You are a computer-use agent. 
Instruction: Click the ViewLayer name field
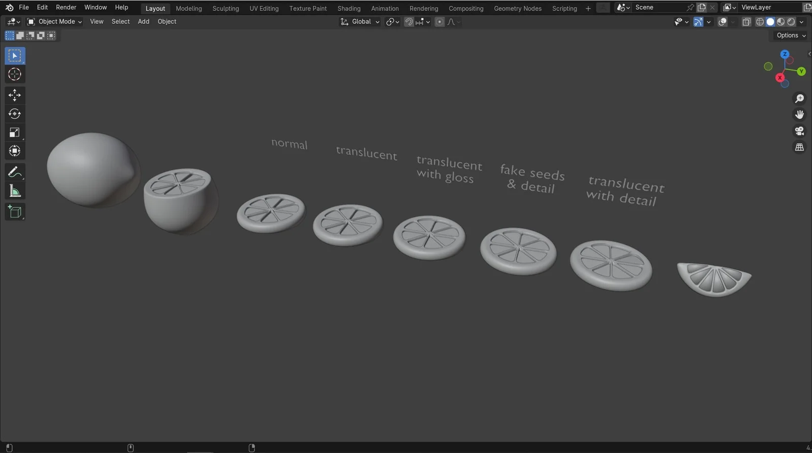tap(769, 8)
